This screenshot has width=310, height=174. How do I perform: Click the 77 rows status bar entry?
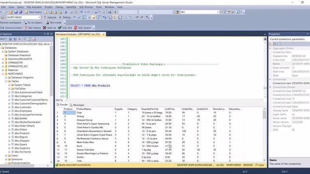[260, 165]
